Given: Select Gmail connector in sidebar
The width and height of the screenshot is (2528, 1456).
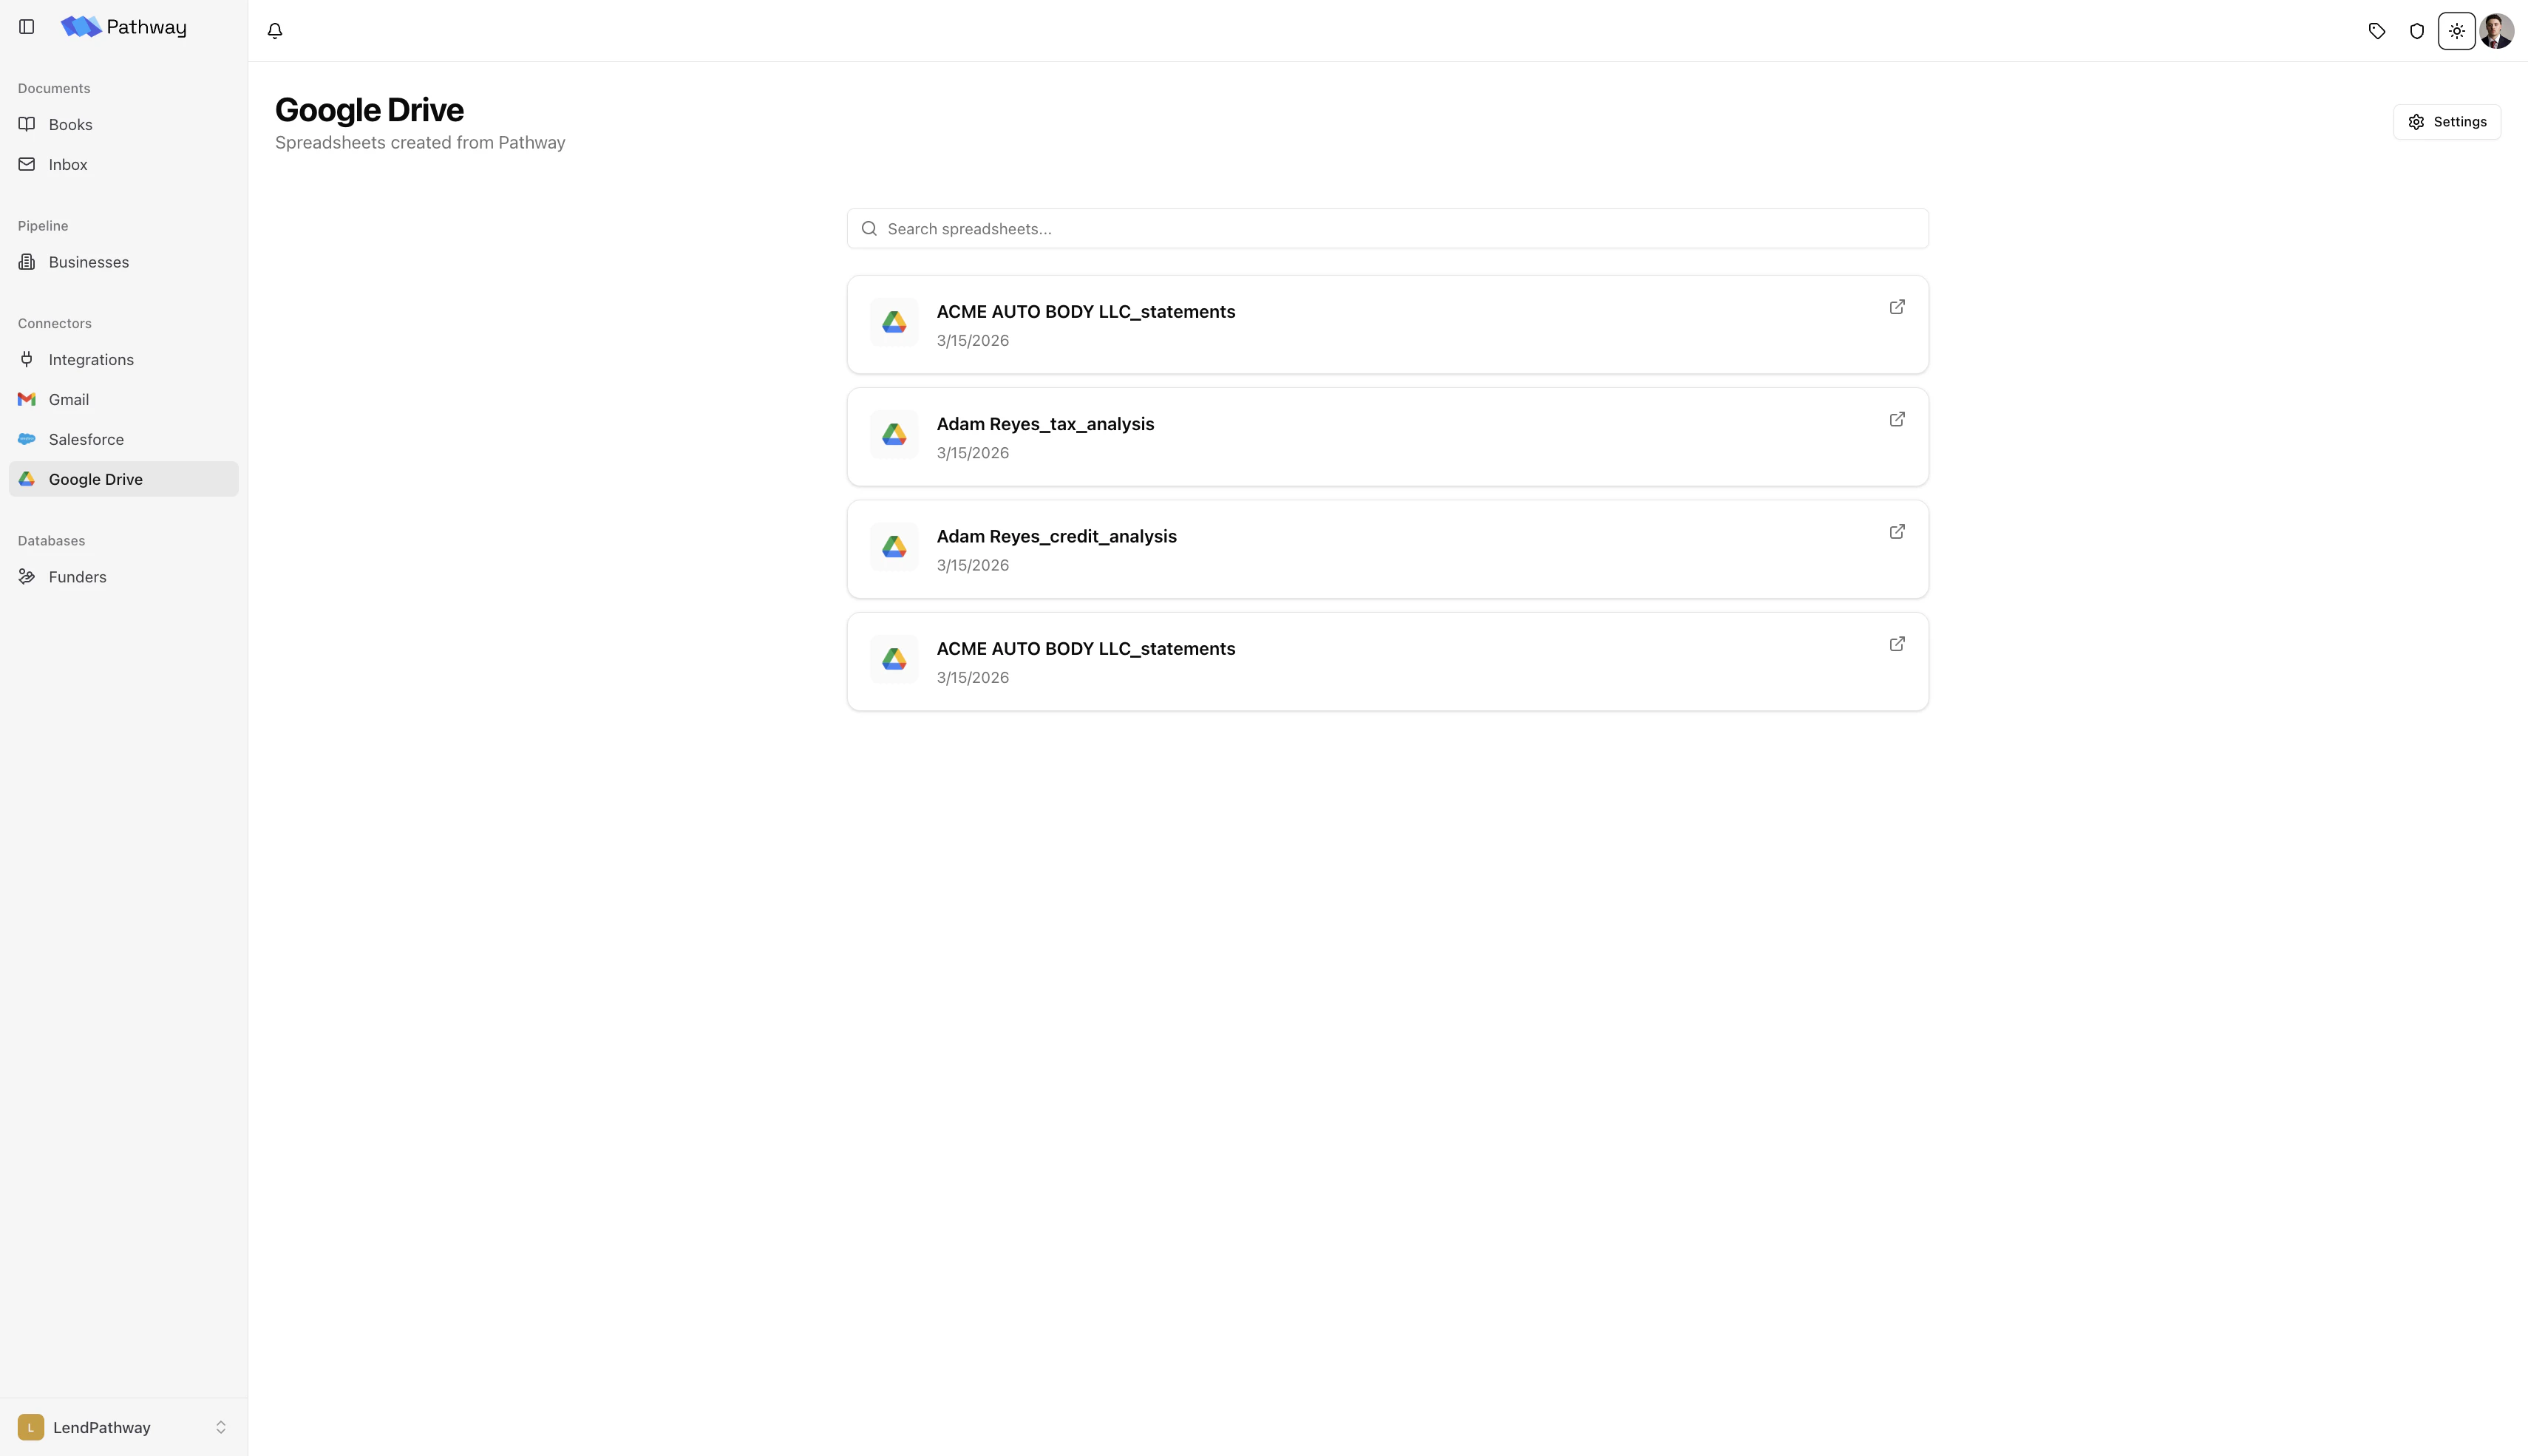Looking at the screenshot, I should (x=69, y=400).
